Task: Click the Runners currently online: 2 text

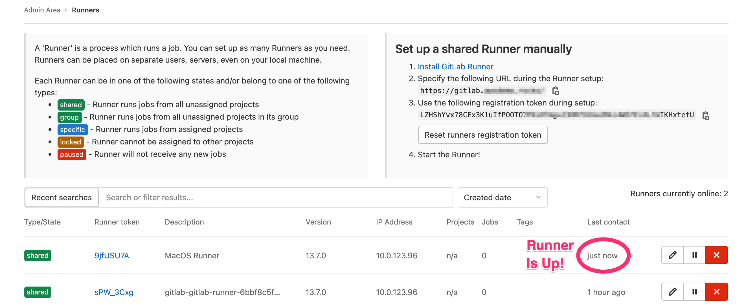Action: pos(679,194)
